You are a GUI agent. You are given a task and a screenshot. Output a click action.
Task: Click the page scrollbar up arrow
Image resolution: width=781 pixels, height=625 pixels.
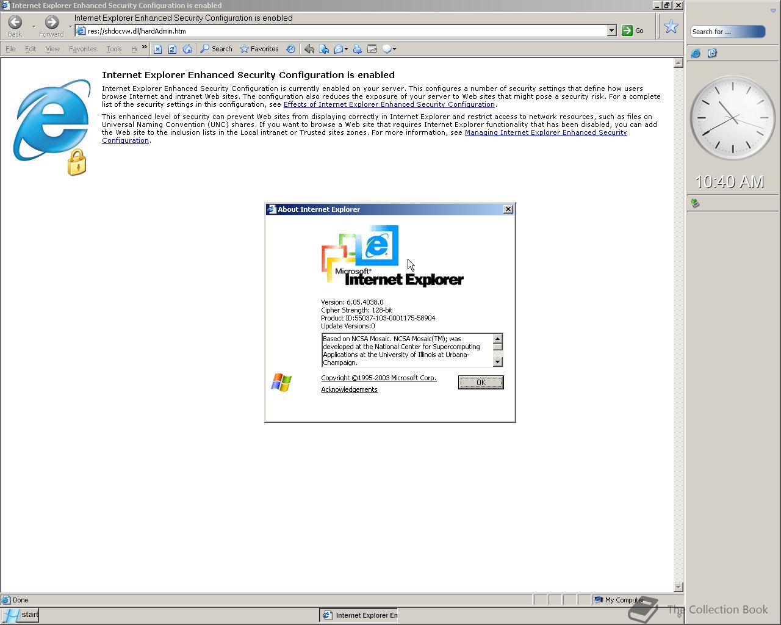[x=678, y=63]
